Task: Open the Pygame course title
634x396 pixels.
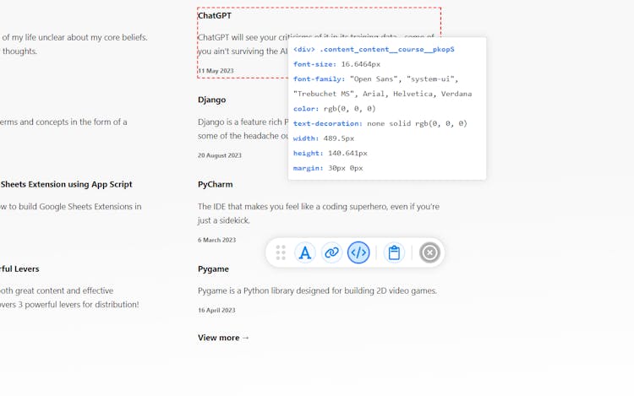Action: (213, 269)
